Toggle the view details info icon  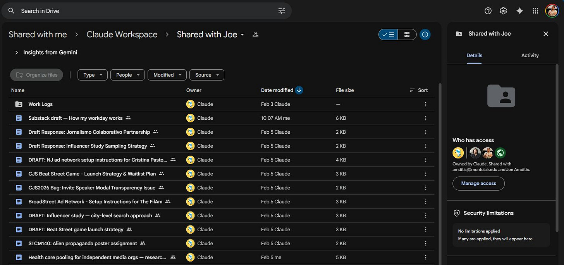pos(425,34)
